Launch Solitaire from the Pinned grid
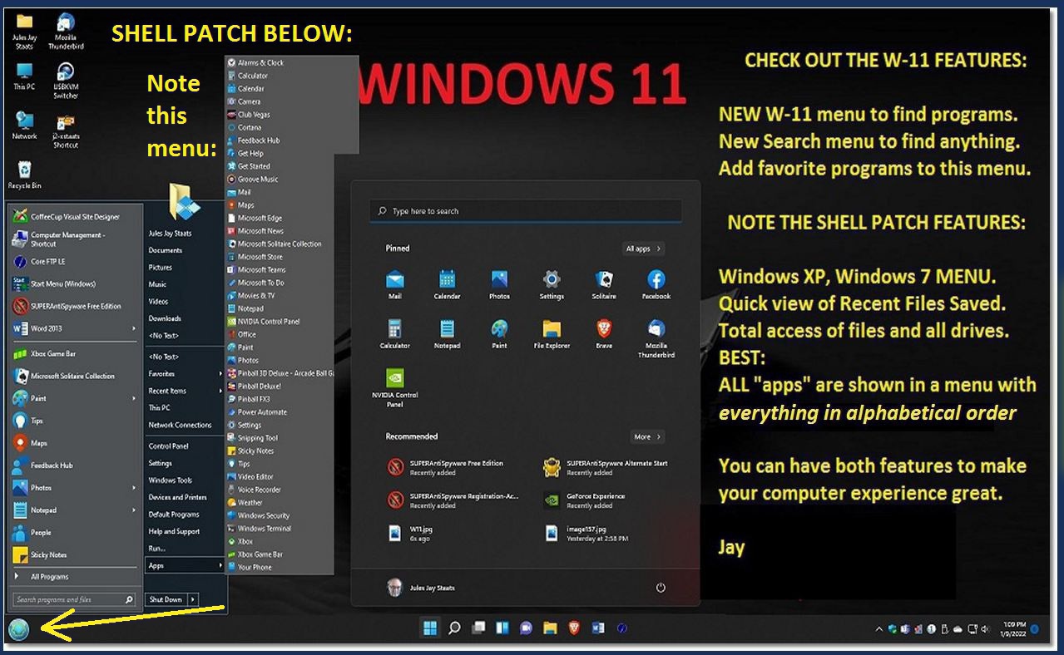Viewport: 1064px width, 655px height. (604, 284)
